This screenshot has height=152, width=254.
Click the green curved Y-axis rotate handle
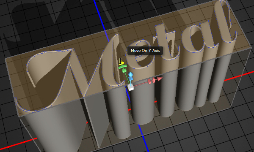pyautogui.click(x=122, y=67)
